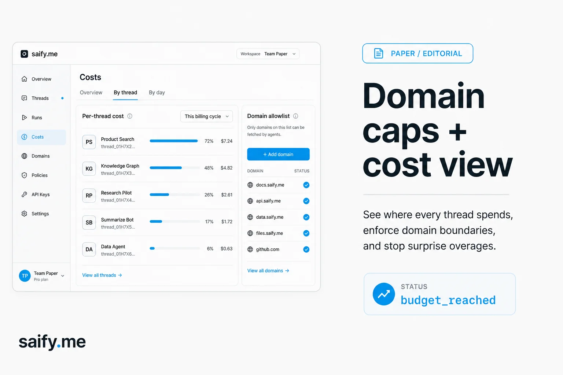
Task: Click the Knowledge Graph 48% progress bar
Action: point(175,168)
